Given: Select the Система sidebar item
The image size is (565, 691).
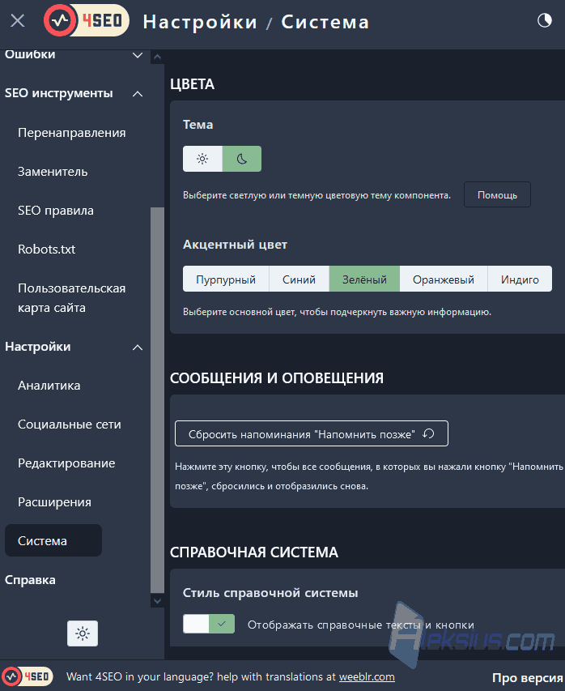Looking at the screenshot, I should [53, 540].
